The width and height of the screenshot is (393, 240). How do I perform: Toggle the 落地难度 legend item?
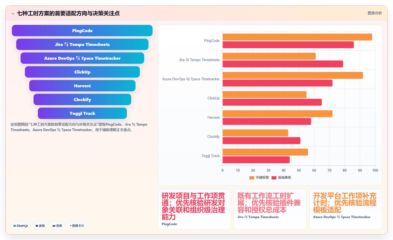[x=281, y=178]
